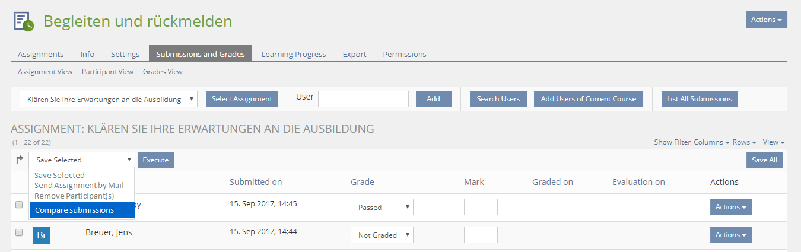The height and width of the screenshot is (252, 801).
Task: Click into the User text field
Action: (x=363, y=99)
